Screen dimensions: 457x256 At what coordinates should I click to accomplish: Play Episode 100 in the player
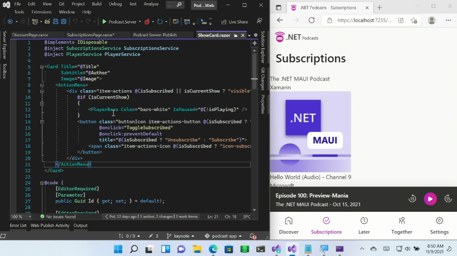click(430, 199)
